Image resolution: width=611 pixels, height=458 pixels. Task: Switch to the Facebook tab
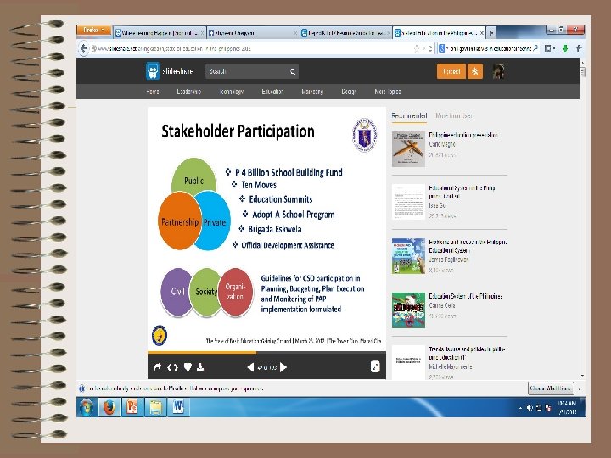[253, 33]
